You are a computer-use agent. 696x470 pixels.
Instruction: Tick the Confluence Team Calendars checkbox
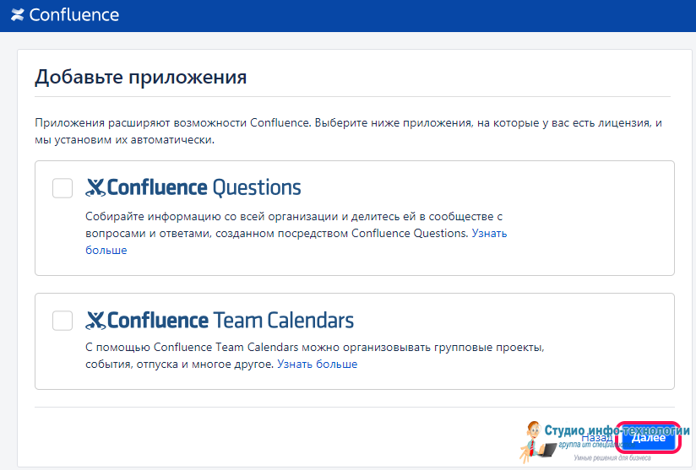63,321
